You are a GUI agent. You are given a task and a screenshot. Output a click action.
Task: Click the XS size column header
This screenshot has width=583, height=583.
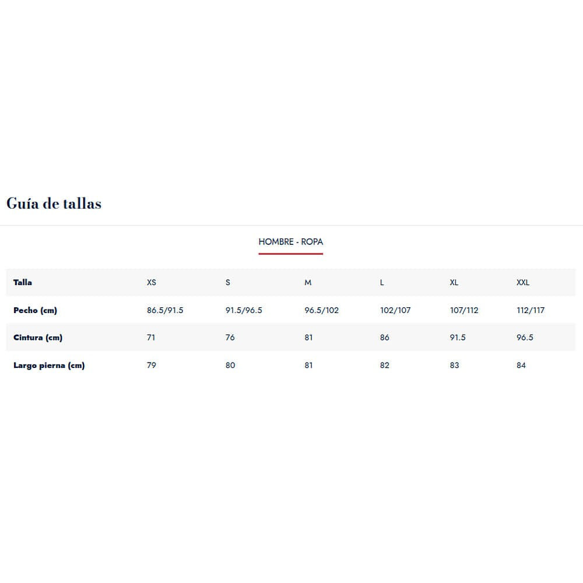tap(152, 283)
